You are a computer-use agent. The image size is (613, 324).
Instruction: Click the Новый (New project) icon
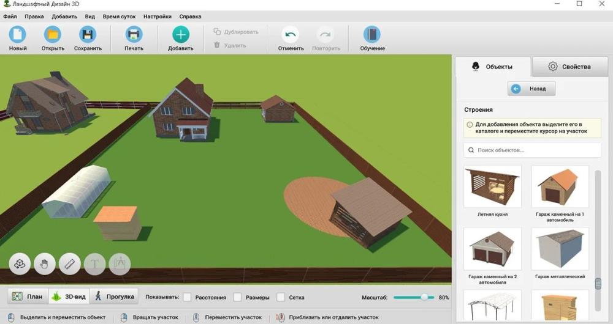pyautogui.click(x=18, y=35)
